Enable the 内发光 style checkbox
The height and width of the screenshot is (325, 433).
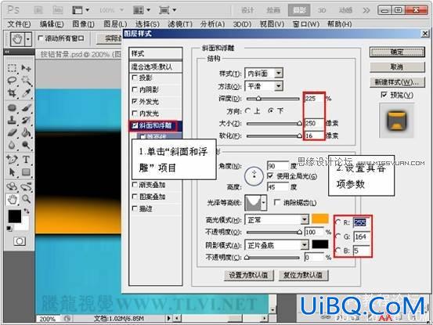pyautogui.click(x=135, y=114)
